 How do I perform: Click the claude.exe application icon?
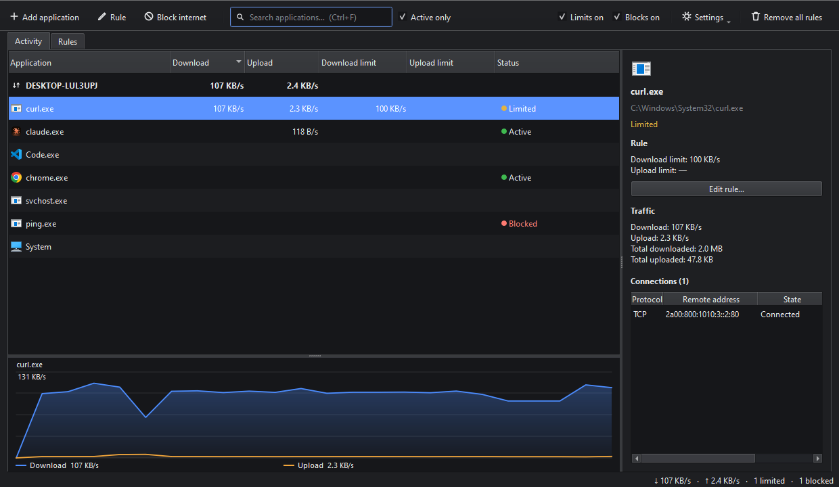[x=16, y=131]
